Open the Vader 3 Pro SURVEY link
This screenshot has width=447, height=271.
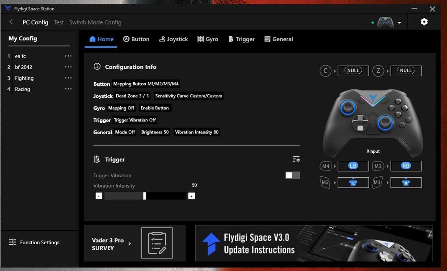point(111,244)
